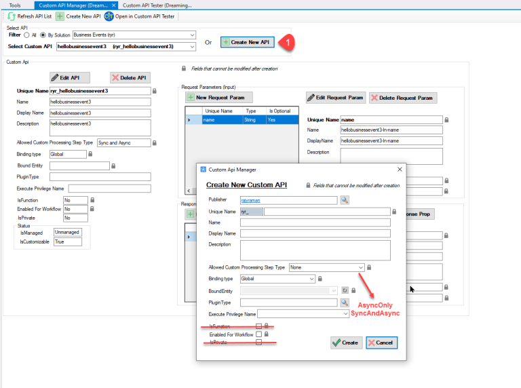Select the By Solution filter radio button

[43, 35]
